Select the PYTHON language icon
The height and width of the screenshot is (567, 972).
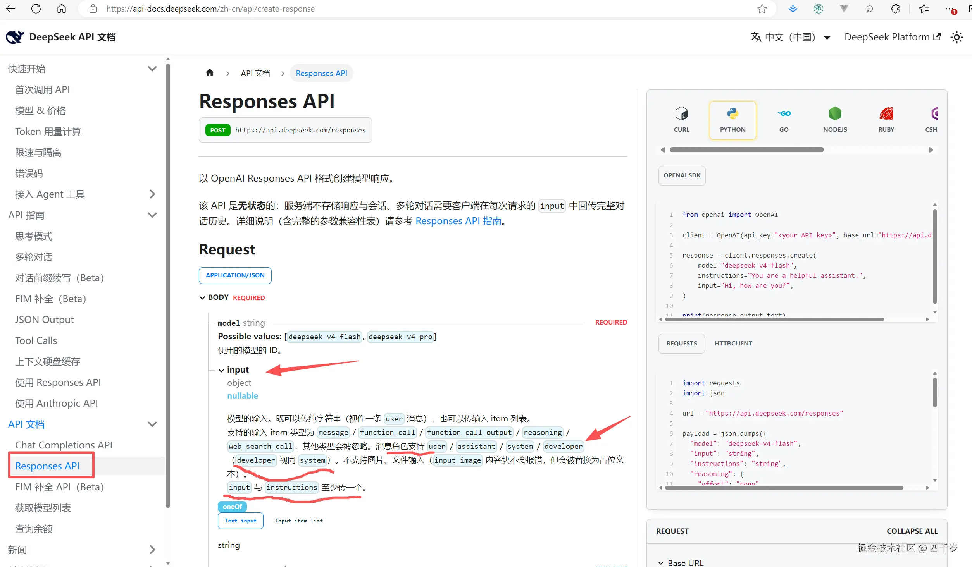point(732,120)
